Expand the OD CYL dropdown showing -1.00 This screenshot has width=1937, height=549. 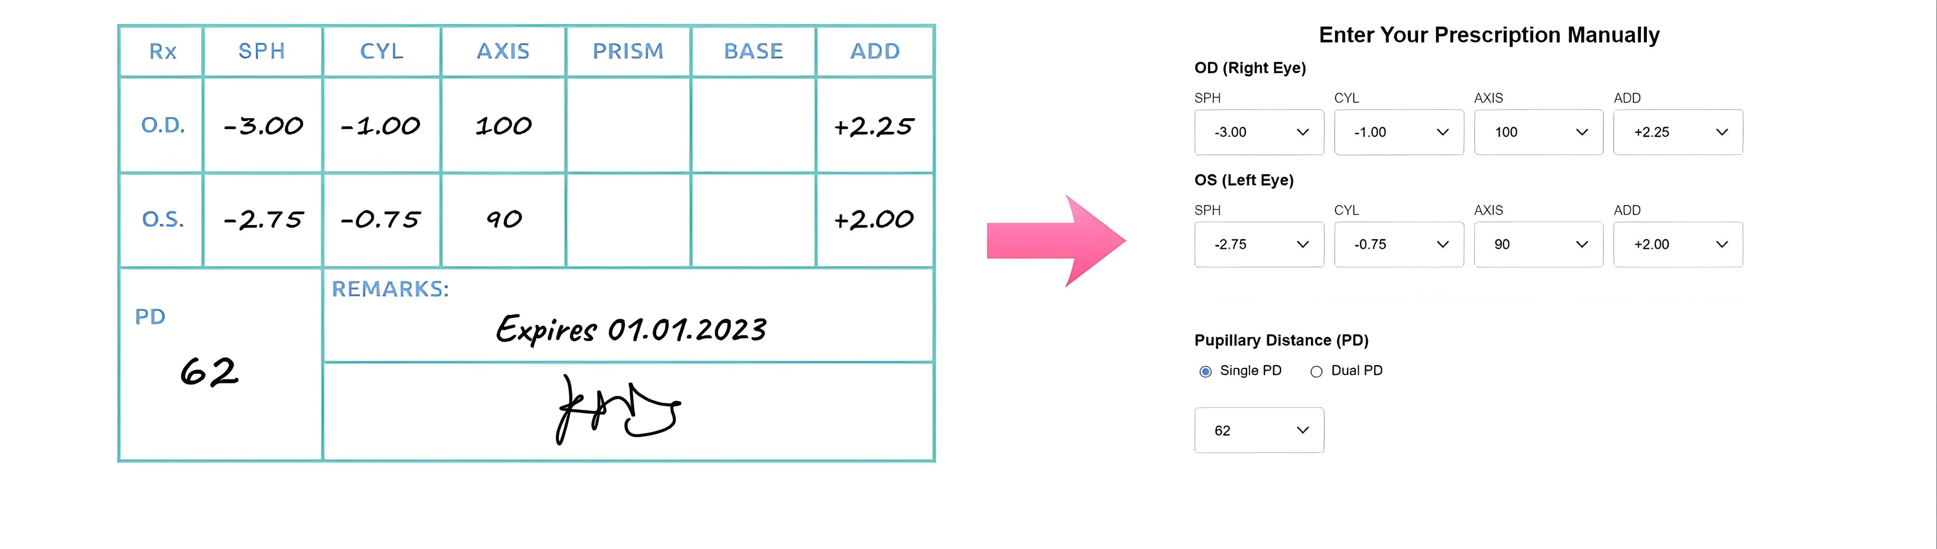(1398, 132)
